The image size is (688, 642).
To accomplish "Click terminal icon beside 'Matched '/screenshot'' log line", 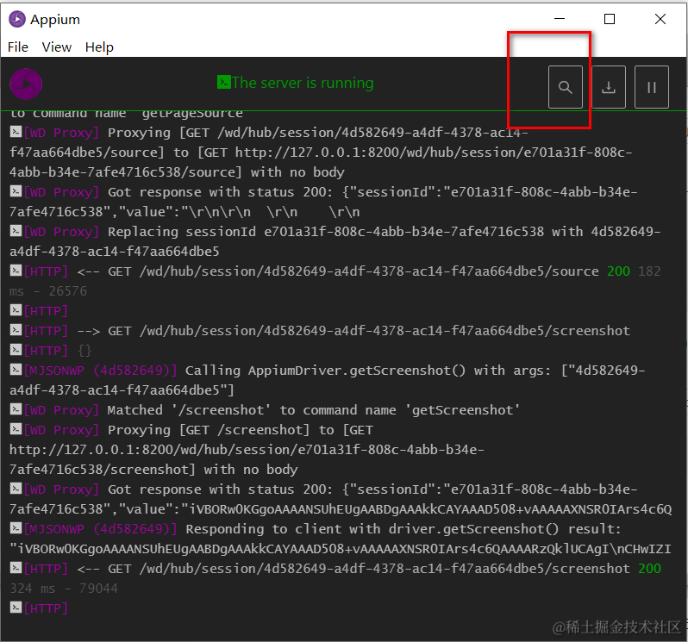I will [x=16, y=409].
